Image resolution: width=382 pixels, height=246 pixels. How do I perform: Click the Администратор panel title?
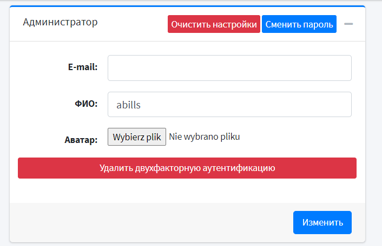(x=60, y=23)
